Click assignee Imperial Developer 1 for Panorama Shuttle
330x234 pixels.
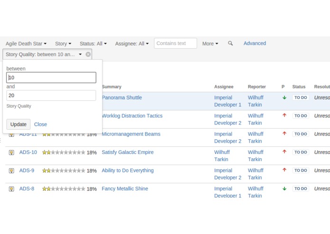[x=228, y=101]
